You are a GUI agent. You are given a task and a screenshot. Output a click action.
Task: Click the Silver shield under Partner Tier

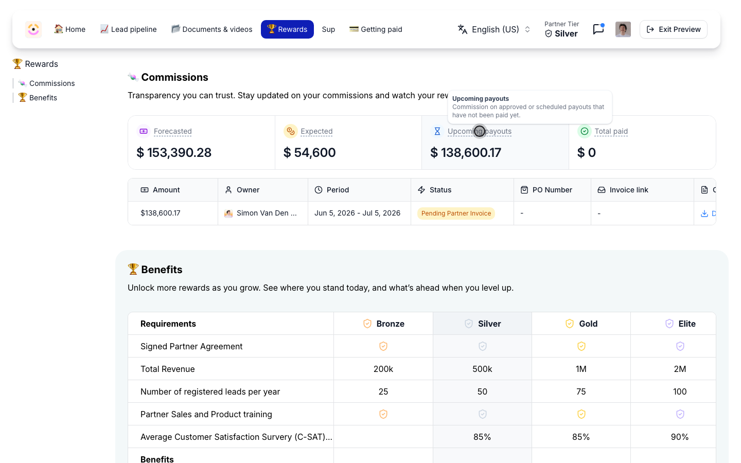coord(549,34)
